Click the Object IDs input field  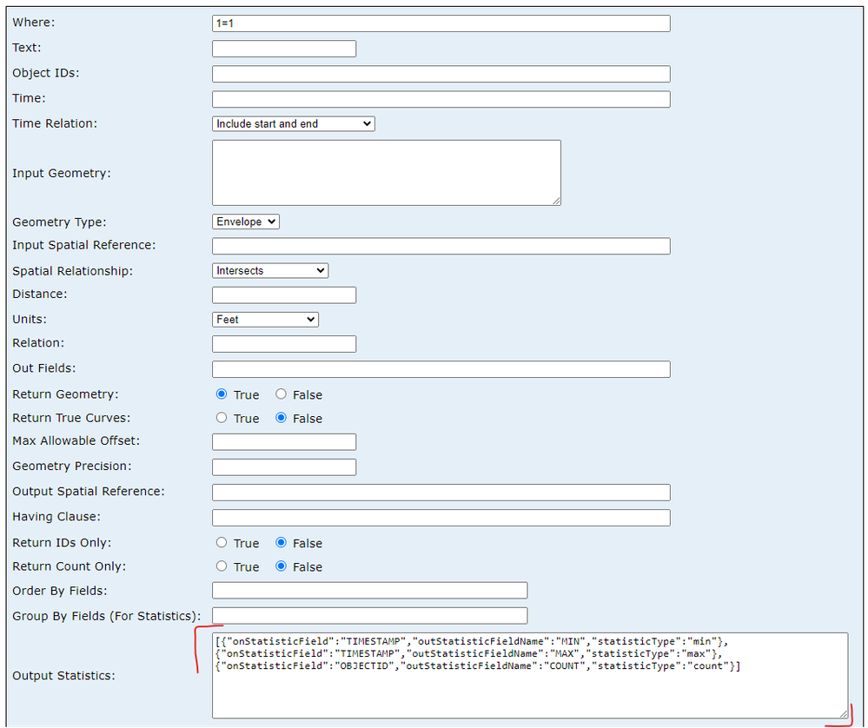(x=441, y=74)
